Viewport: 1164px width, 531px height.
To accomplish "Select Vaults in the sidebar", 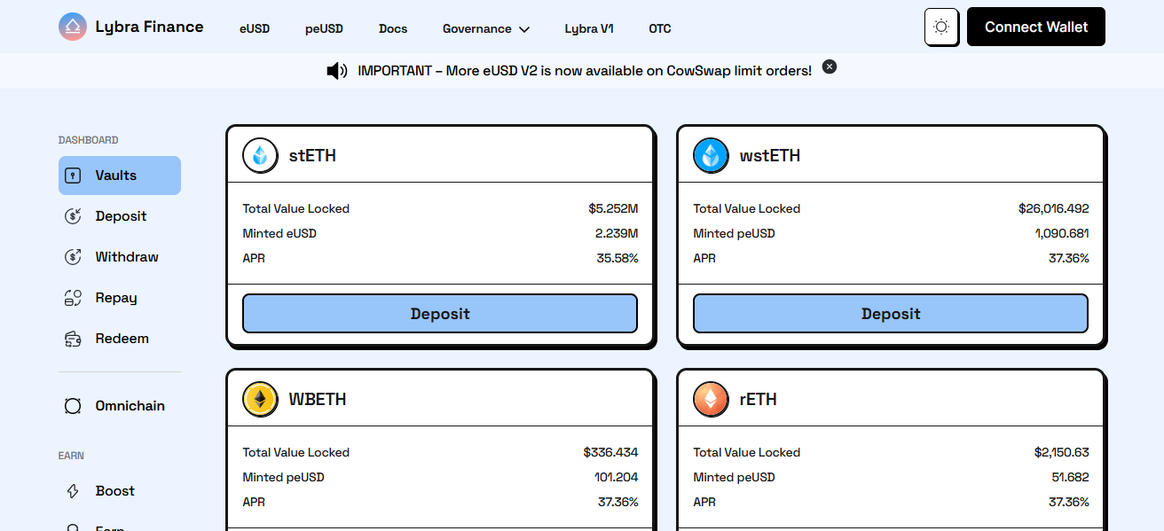I will pos(120,176).
